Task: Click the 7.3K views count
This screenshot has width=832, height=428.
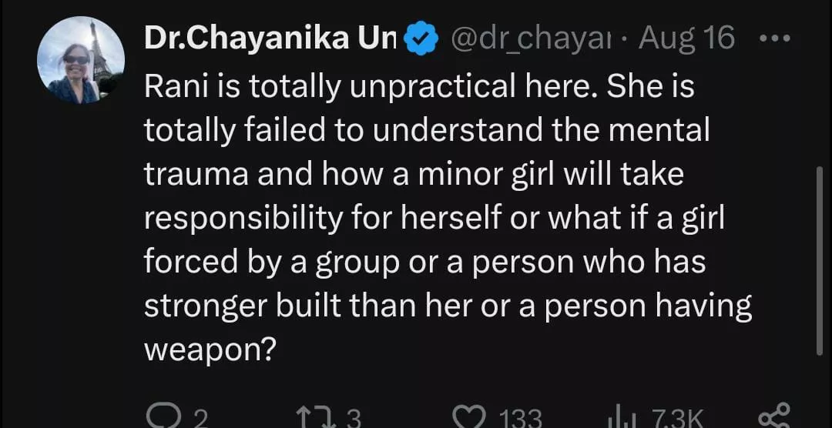Action: [678, 419]
